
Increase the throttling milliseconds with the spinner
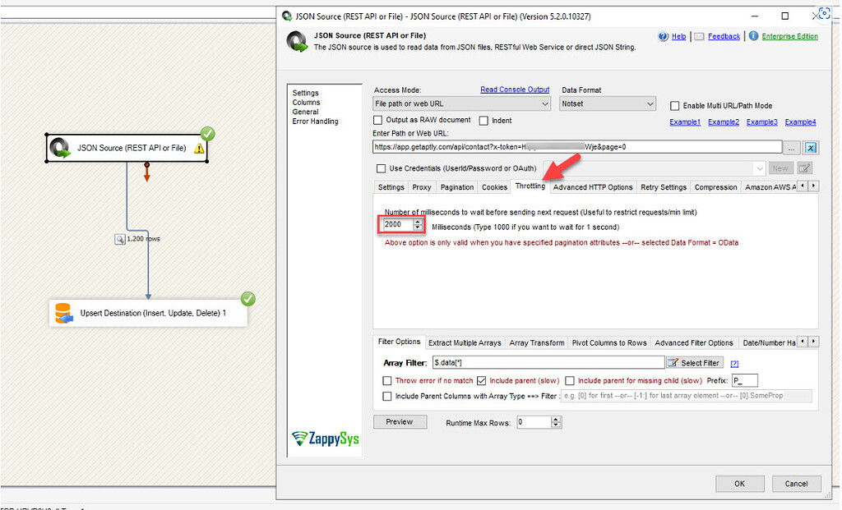pos(416,221)
